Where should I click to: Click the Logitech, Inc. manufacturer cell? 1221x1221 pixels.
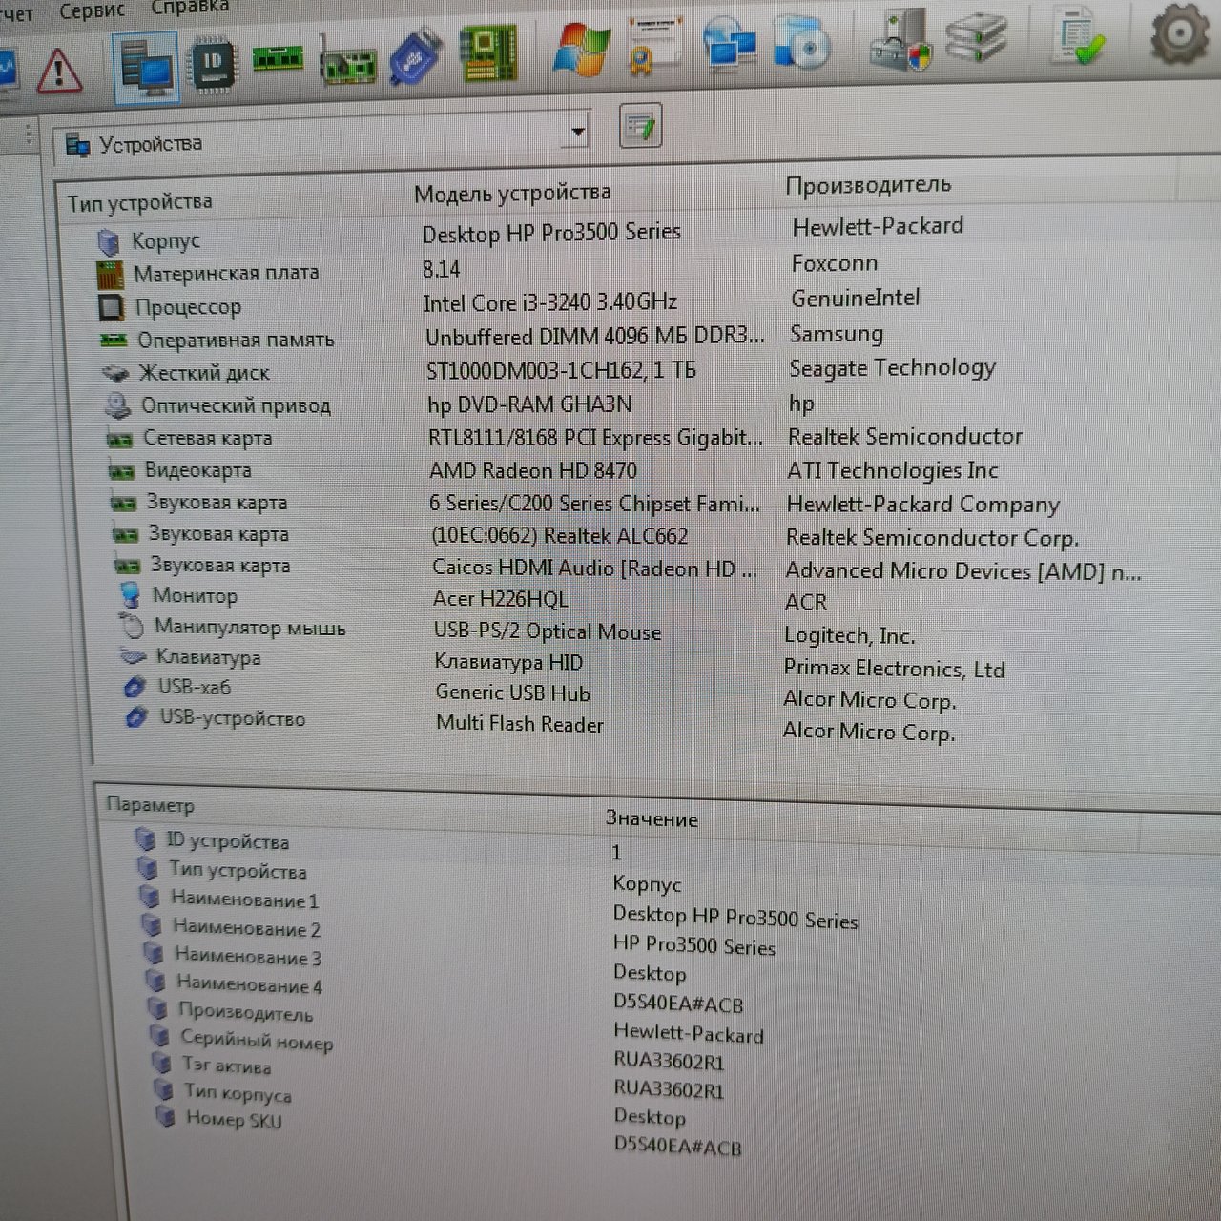click(849, 635)
